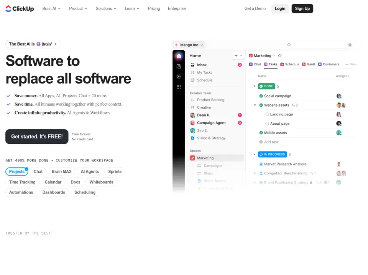Select the Brain MAX chip
This screenshot has width=368, height=275.
pos(61,171)
